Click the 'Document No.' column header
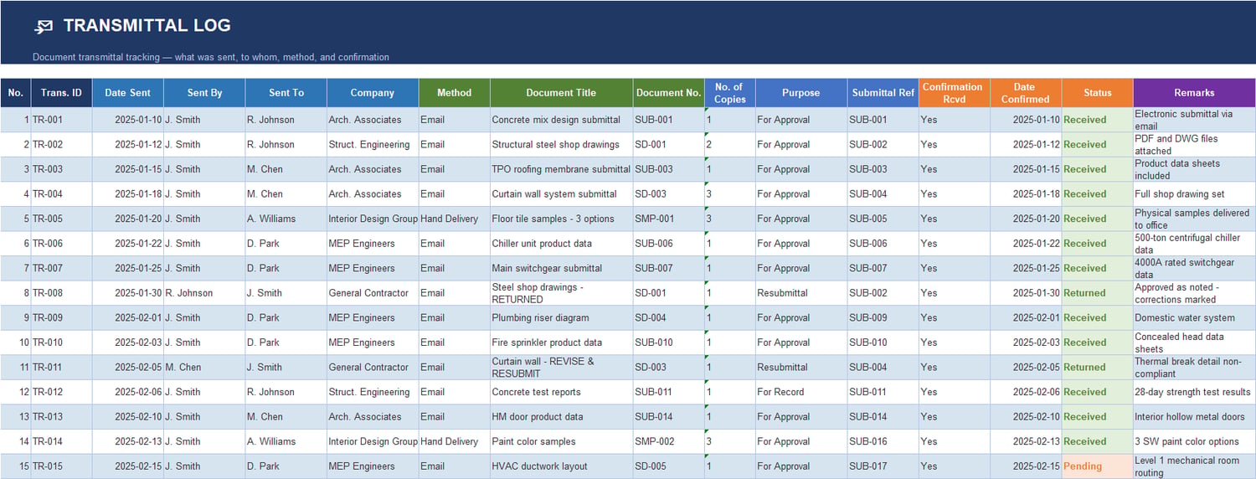Screen dimensions: 1256x479 click(x=668, y=93)
